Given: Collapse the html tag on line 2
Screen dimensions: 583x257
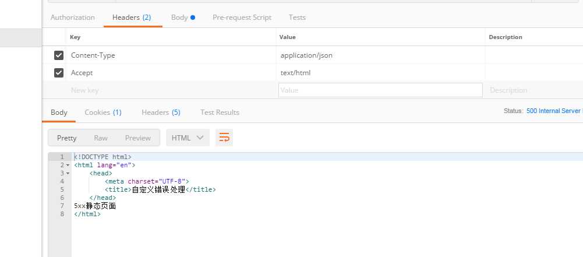Looking at the screenshot, I should [x=68, y=165].
